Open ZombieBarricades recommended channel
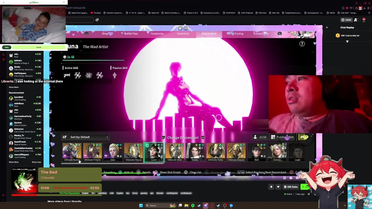The image size is (372, 209). (25, 149)
